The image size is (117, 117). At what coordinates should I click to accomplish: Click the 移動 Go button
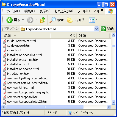coord(107,29)
